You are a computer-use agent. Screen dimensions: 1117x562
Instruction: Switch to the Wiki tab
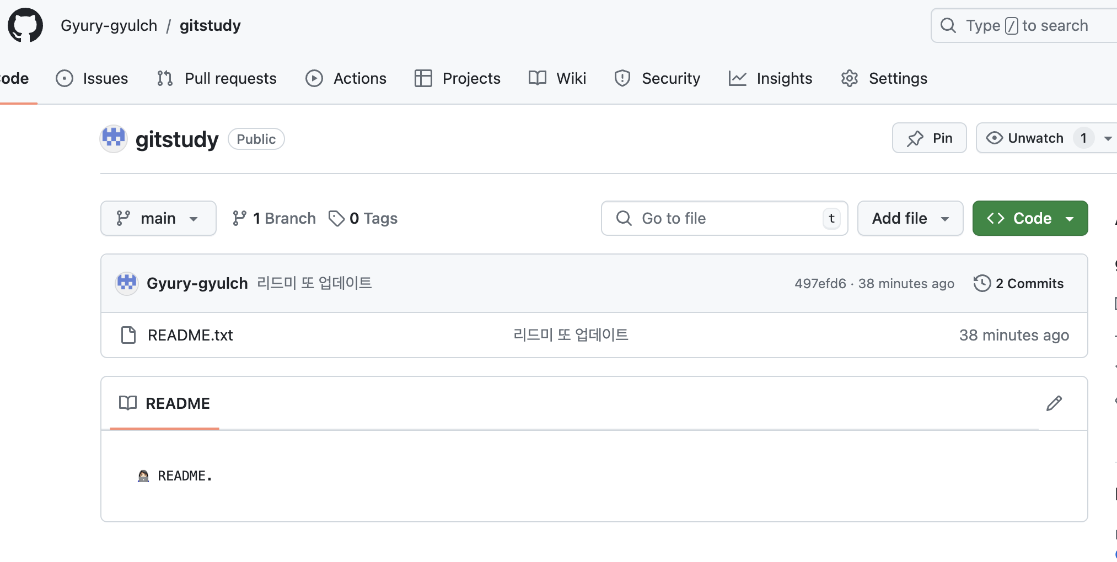point(557,78)
